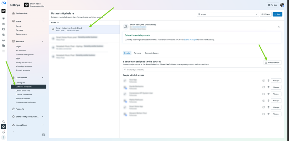Viewport: 289px width, 141px height.
Task: Open the help question mark icon
Action: [x=3, y=137]
